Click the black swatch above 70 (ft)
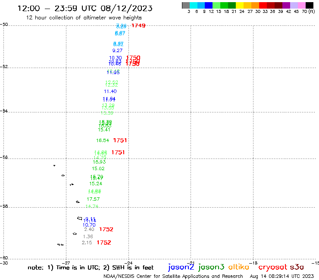 309,5
